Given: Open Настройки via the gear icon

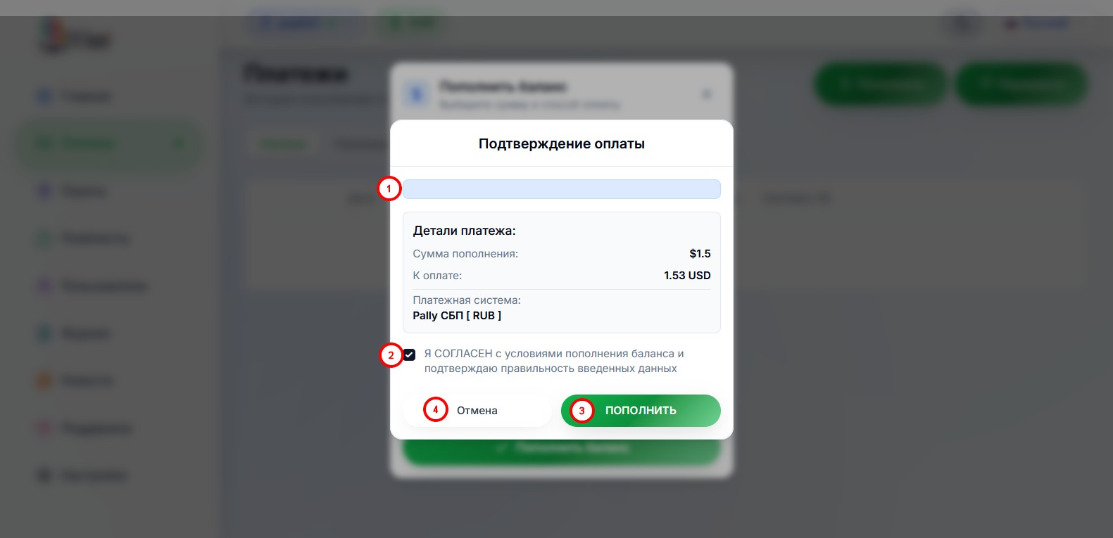Looking at the screenshot, I should (x=44, y=476).
